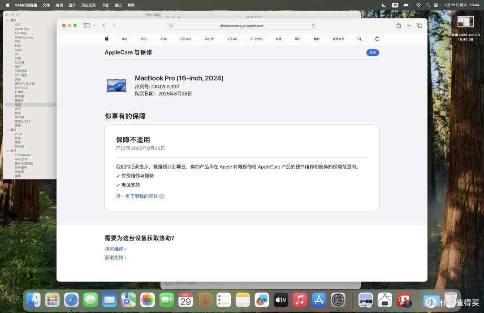Open the iPhone site navigation item
The image size is (484, 313).
pos(186,39)
